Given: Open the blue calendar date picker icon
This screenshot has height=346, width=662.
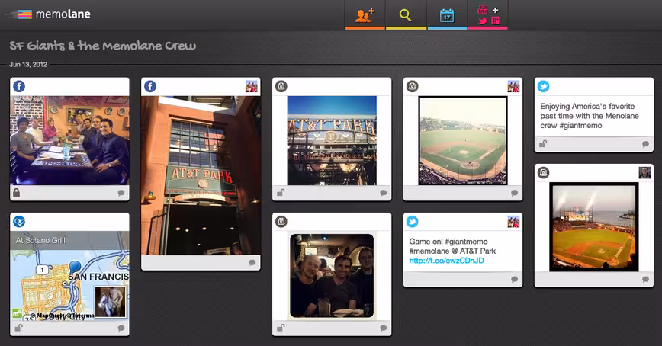Looking at the screenshot, I should (x=447, y=15).
